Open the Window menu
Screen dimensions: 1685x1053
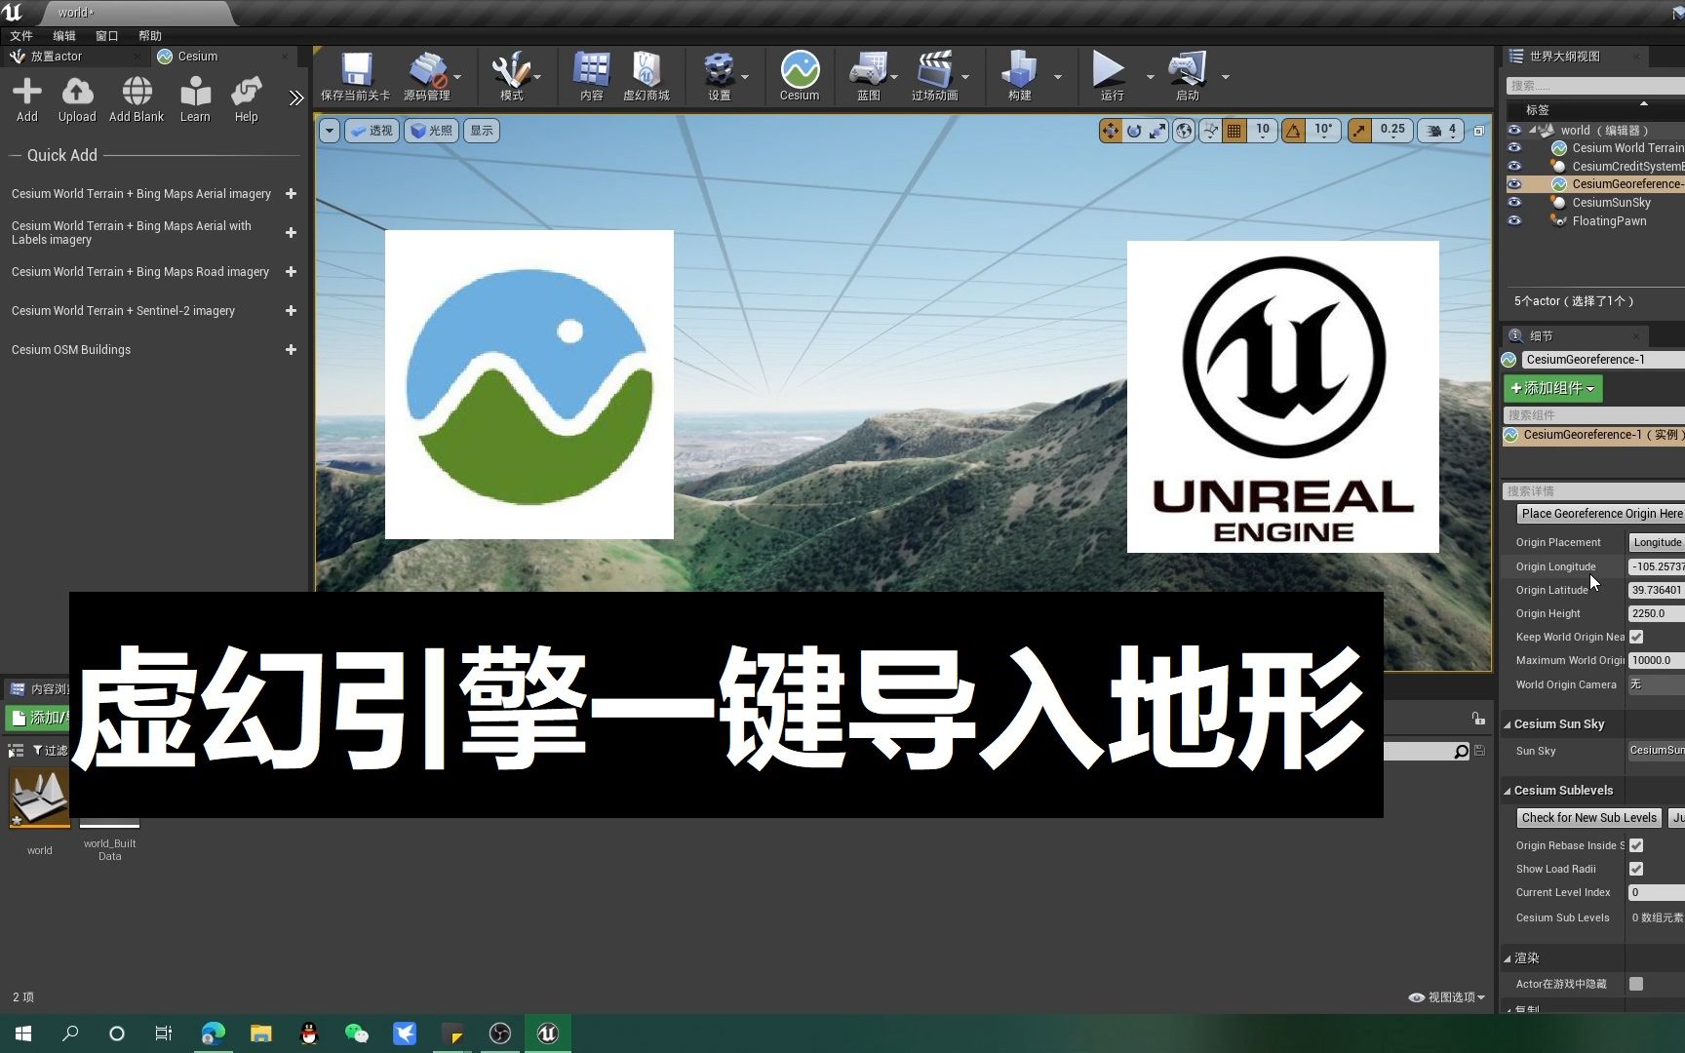pyautogui.click(x=107, y=36)
